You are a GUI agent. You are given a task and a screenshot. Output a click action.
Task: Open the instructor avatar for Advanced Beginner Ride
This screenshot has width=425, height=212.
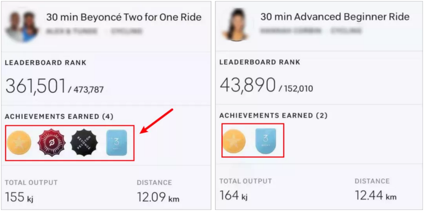(x=235, y=26)
